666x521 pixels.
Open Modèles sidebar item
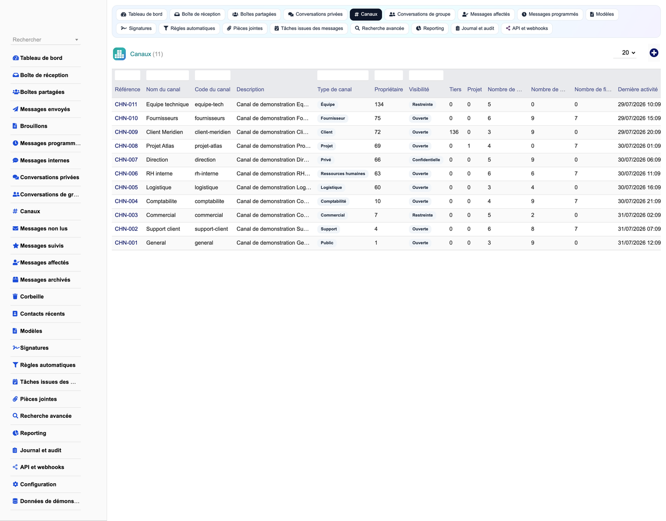46,331
